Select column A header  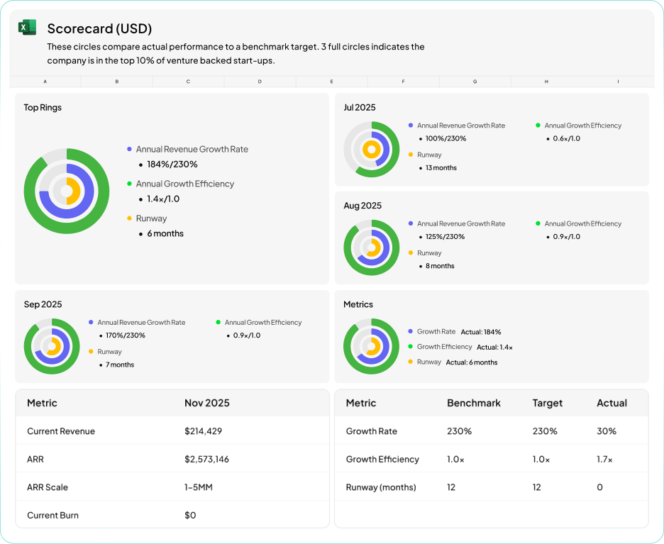[45, 82]
